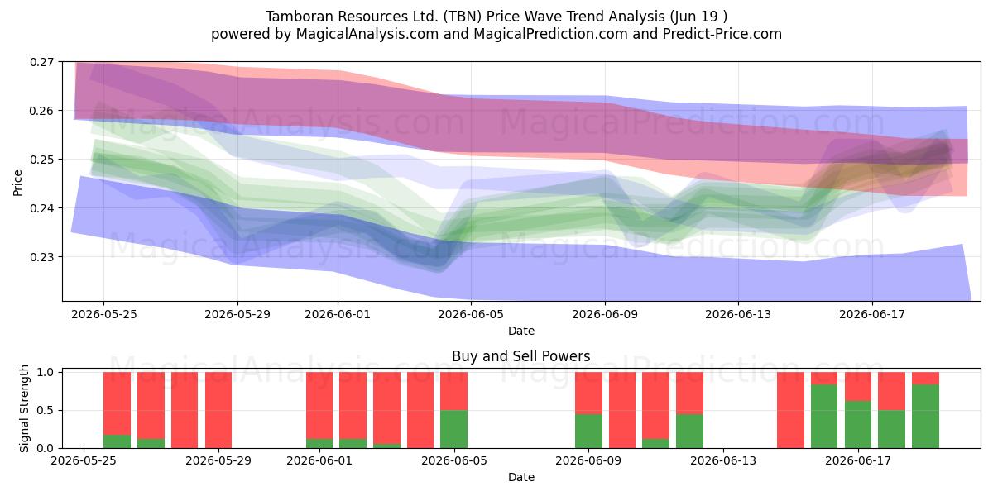Click the 'Price' y-axis label

coord(18,182)
